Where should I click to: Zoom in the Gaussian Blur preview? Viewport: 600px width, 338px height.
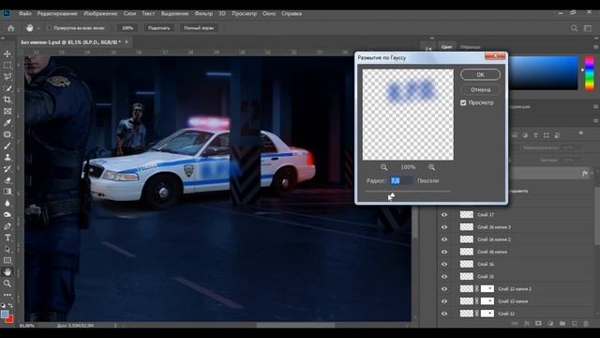[x=431, y=167]
